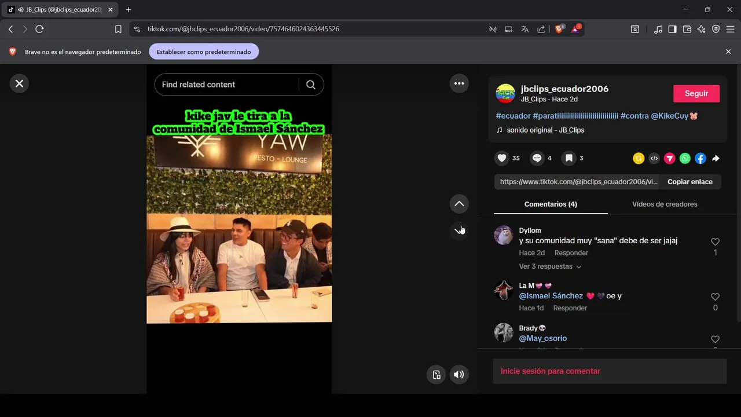The width and height of the screenshot is (741, 417).
Task: Click the yellow repost icon
Action: click(x=639, y=158)
